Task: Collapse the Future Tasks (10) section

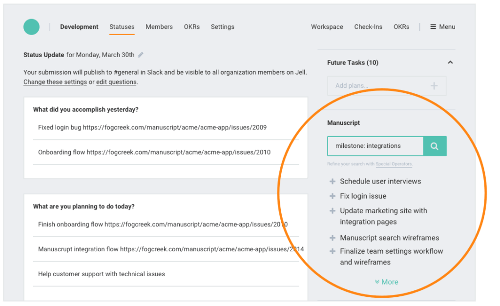Action: pyautogui.click(x=450, y=62)
